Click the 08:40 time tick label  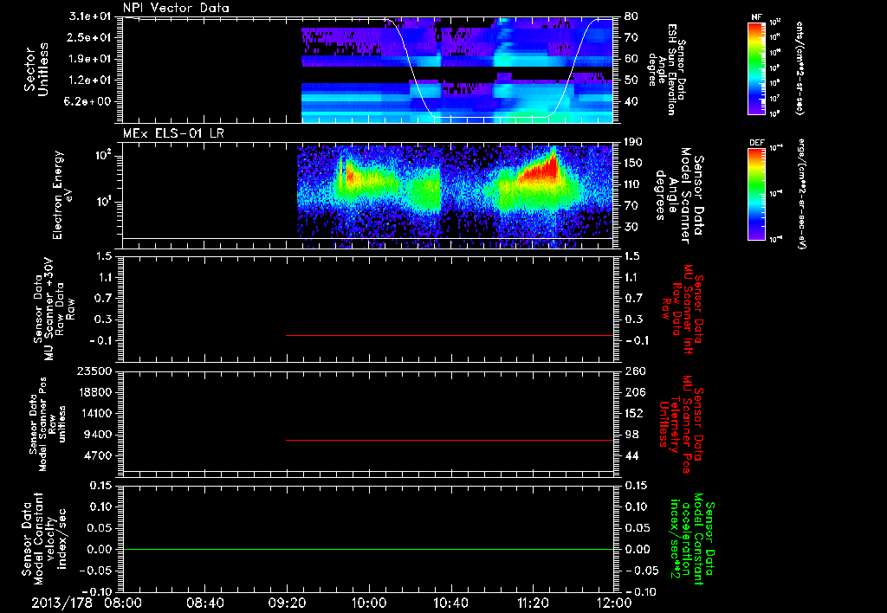coord(204,603)
